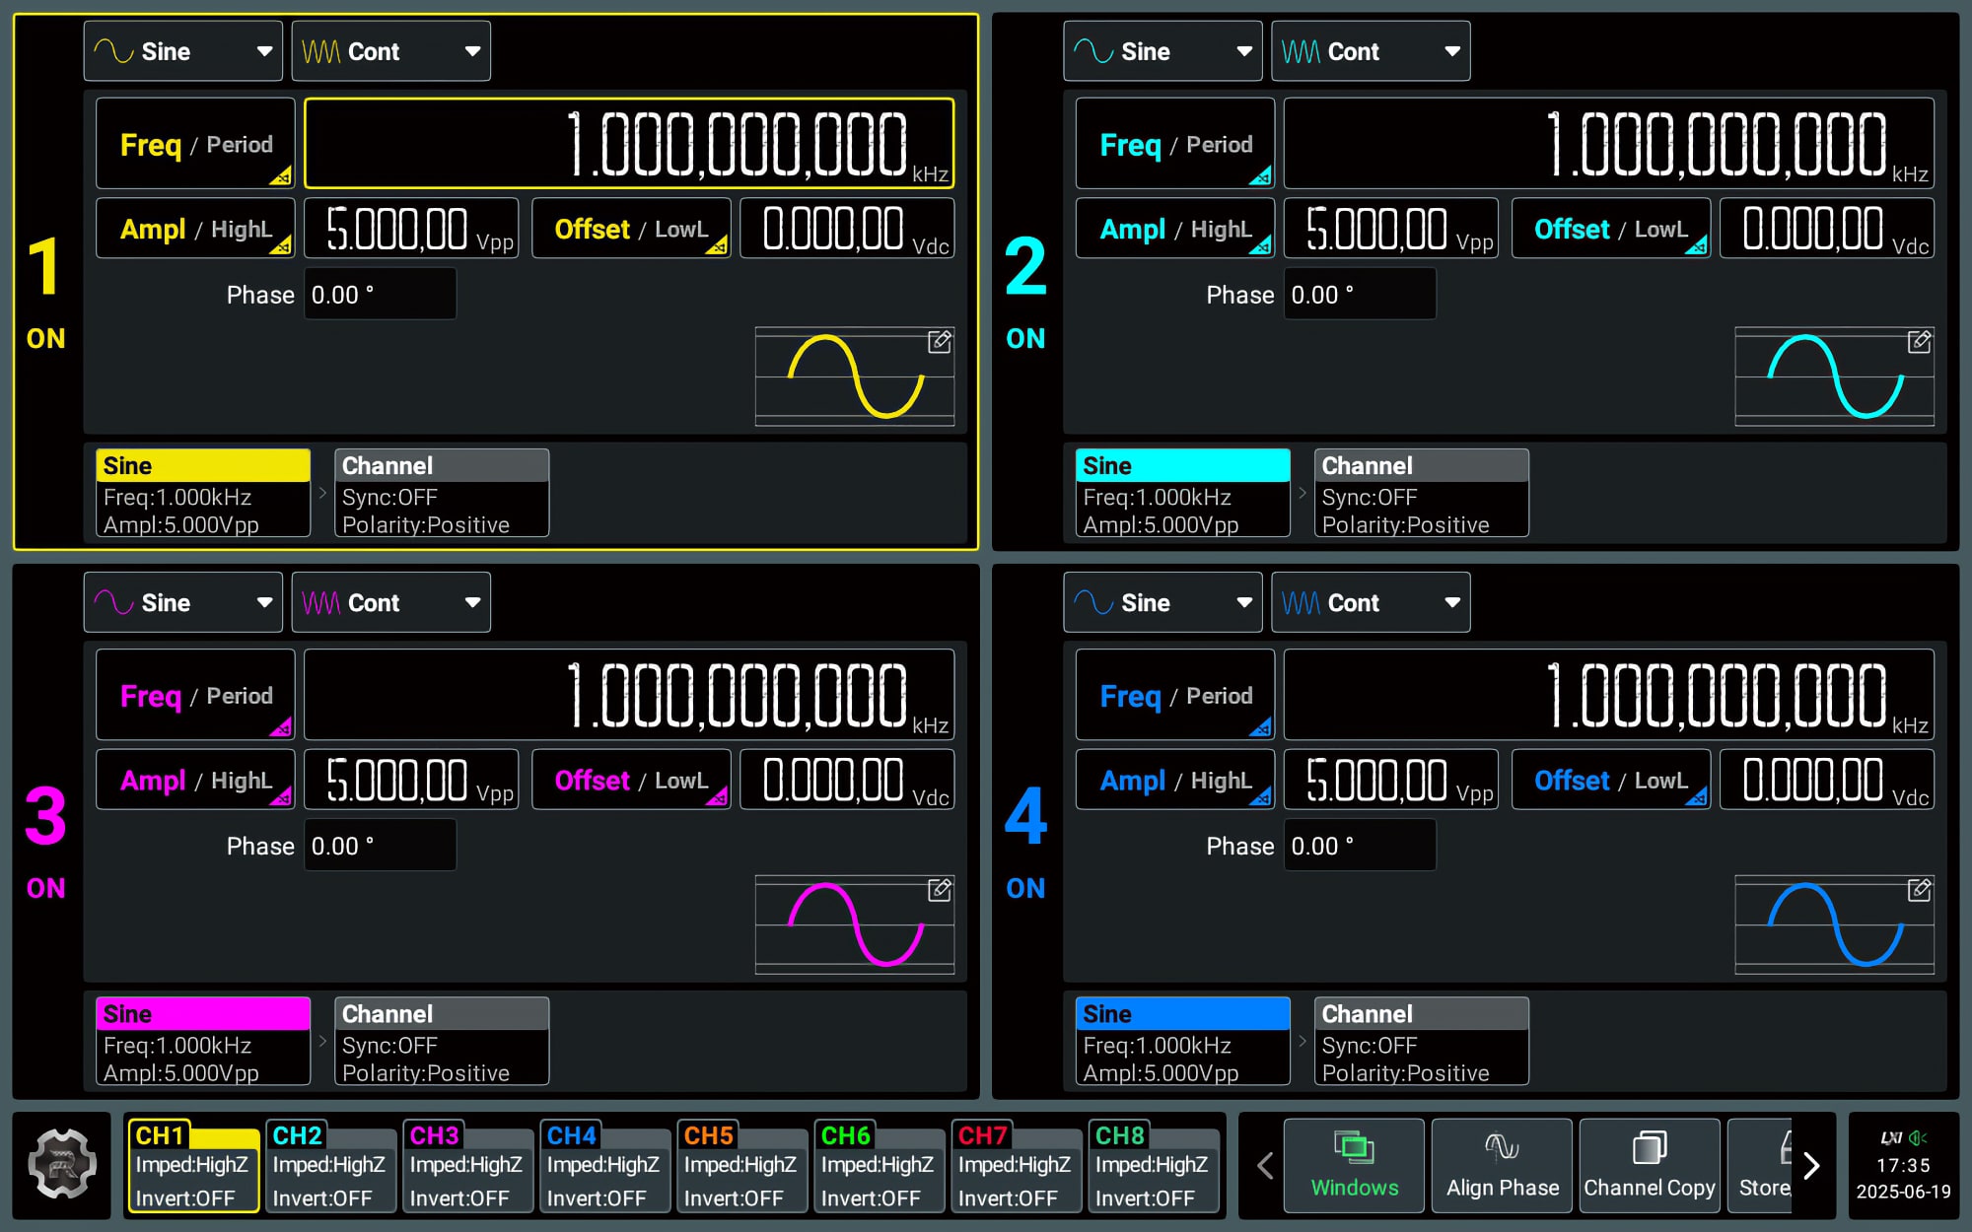Open channel 4 Sine waveform dropdown
This screenshot has height=1232, width=1972.
coord(1162,602)
